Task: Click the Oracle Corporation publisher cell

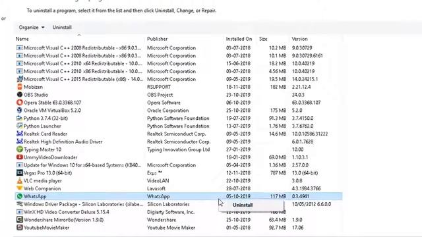Action: tap(167, 110)
